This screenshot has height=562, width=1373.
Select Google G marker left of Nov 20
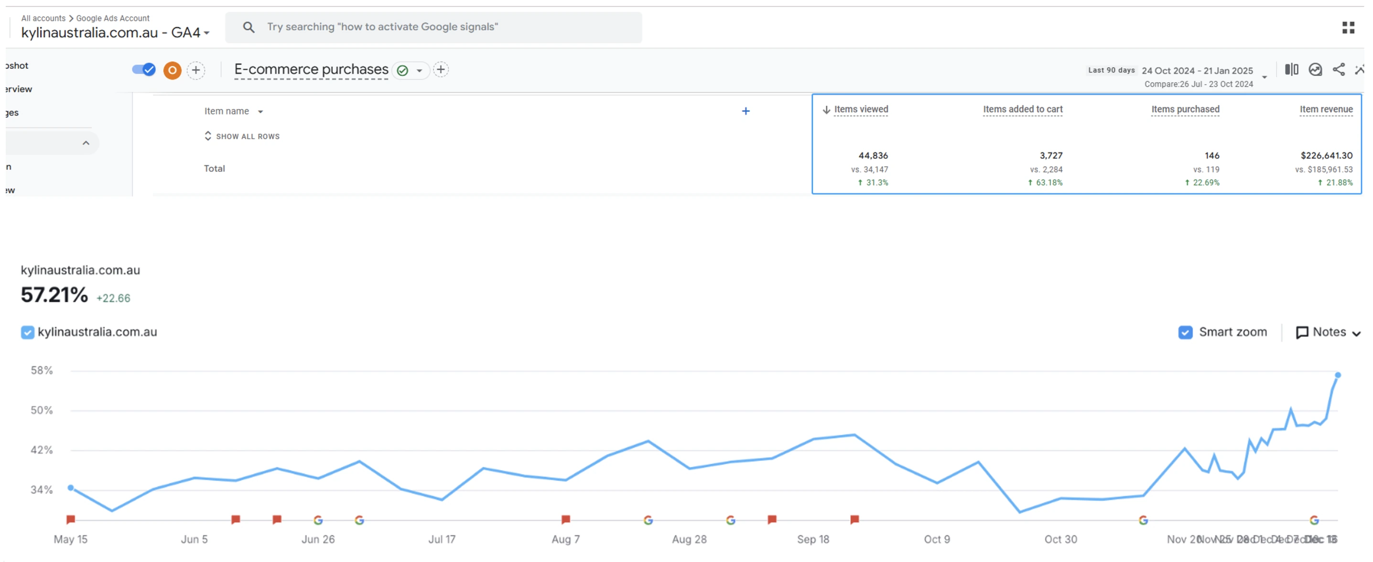1143,520
